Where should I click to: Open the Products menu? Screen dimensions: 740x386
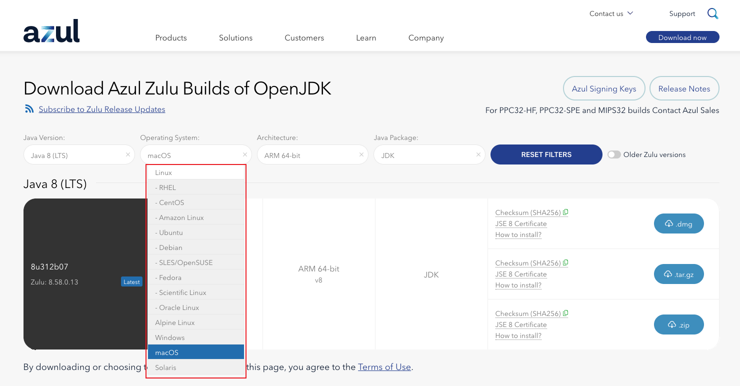point(171,38)
